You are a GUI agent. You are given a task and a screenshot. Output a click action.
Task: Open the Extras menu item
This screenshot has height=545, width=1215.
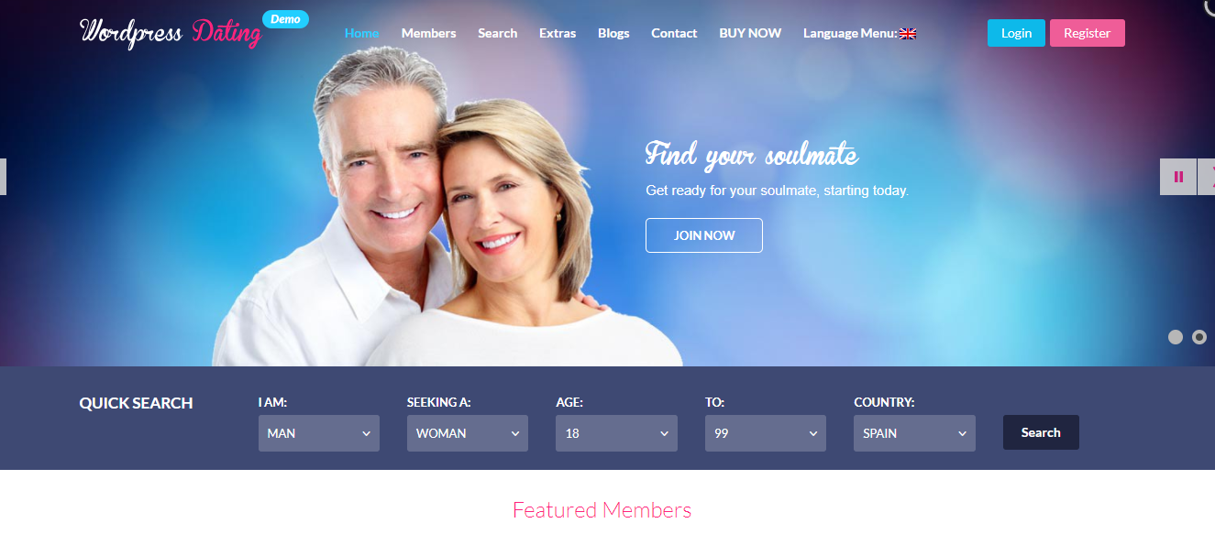pos(558,33)
